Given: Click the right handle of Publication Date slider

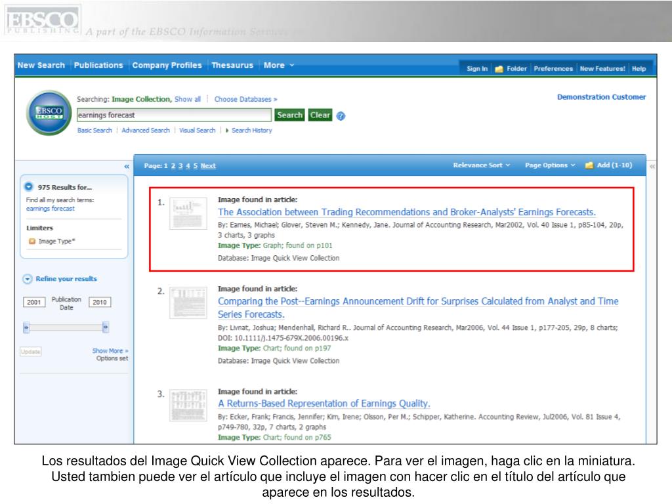Looking at the screenshot, I should tap(106, 327).
